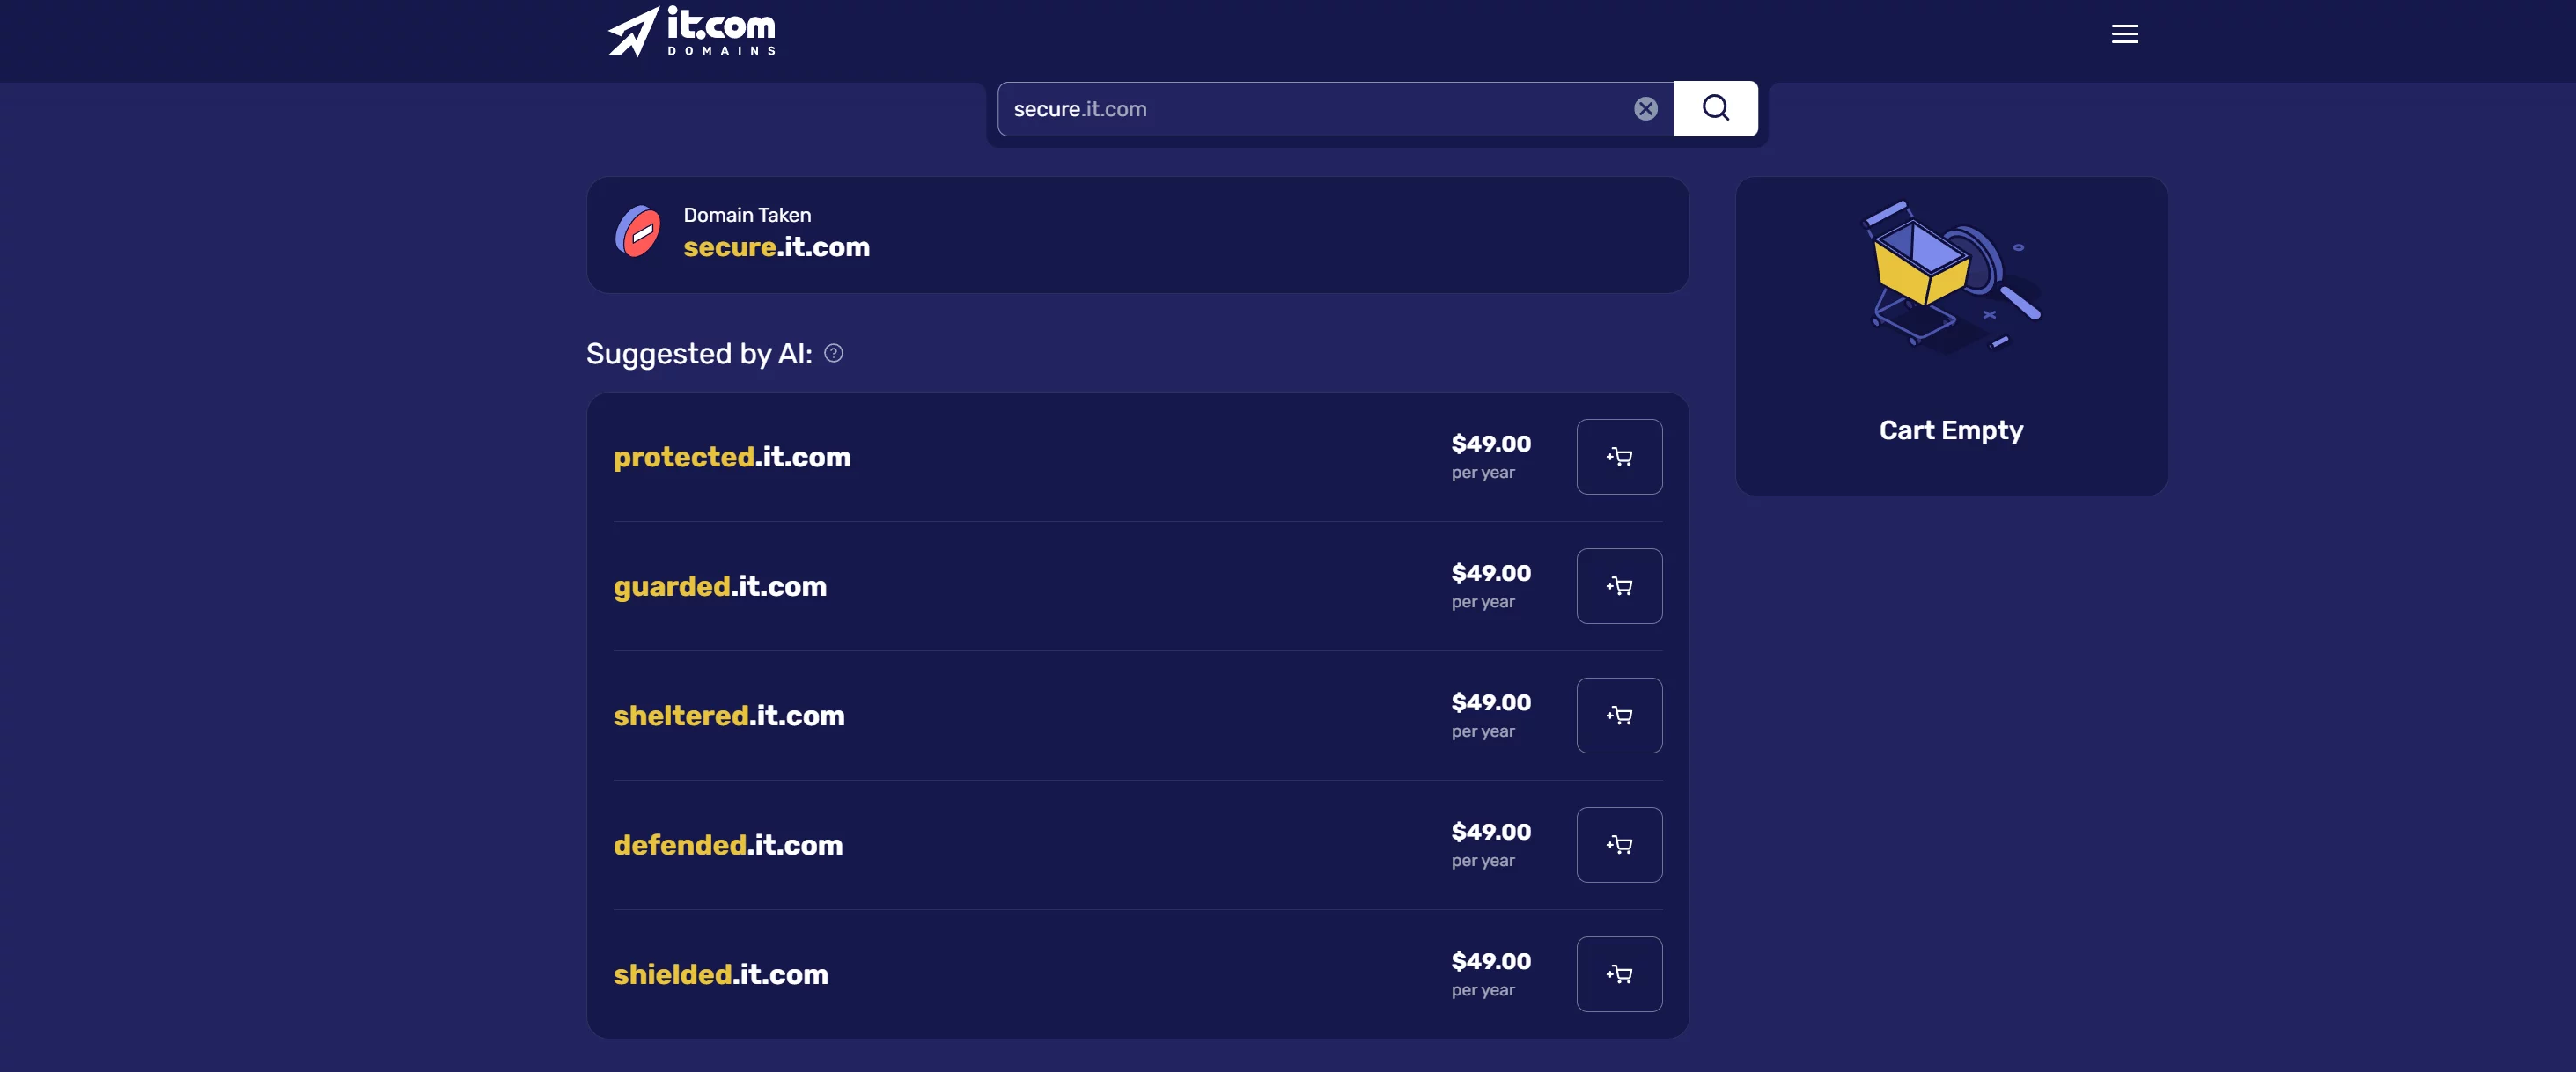Screen dimensions: 2576x1072
Task: Click the Cart Empty label
Action: (x=1950, y=430)
